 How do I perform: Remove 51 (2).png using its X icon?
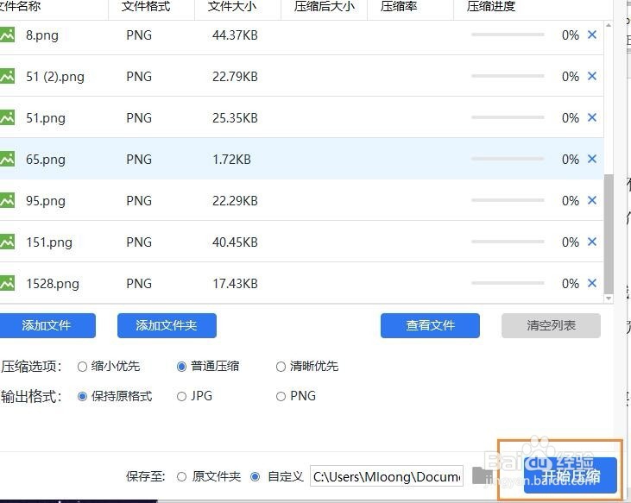(591, 77)
